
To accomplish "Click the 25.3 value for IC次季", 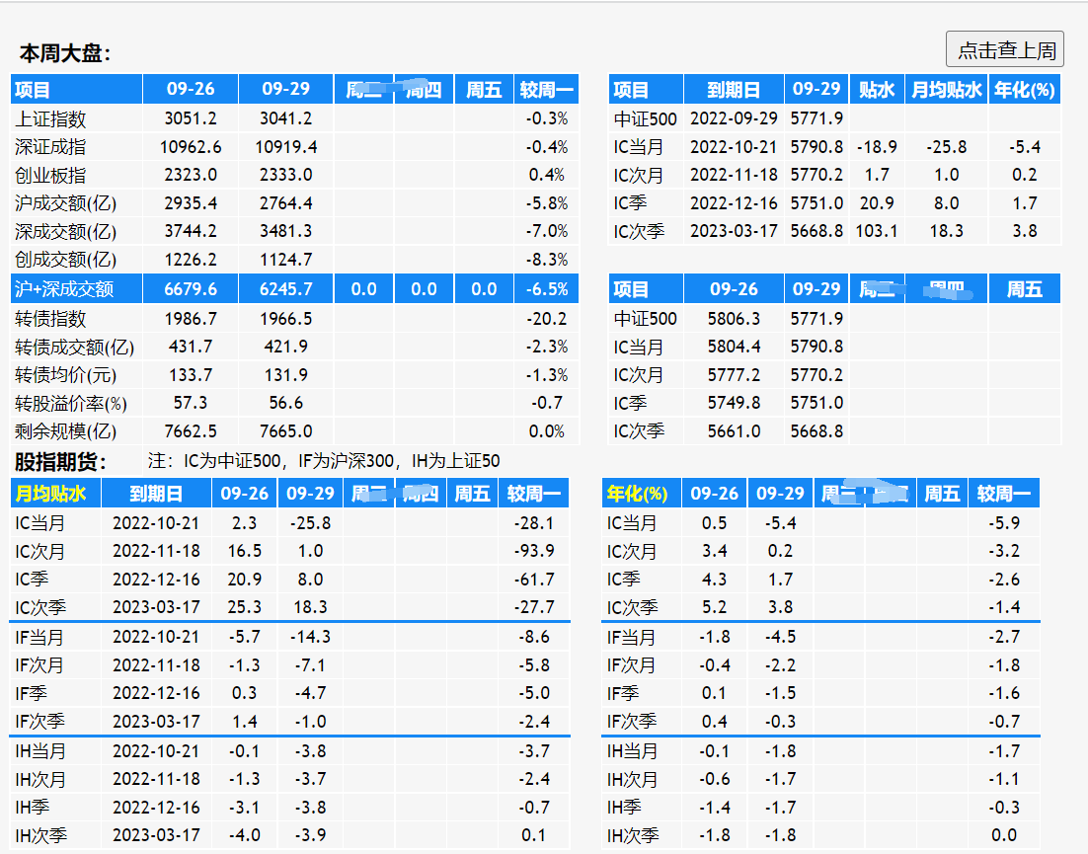I will point(244,607).
